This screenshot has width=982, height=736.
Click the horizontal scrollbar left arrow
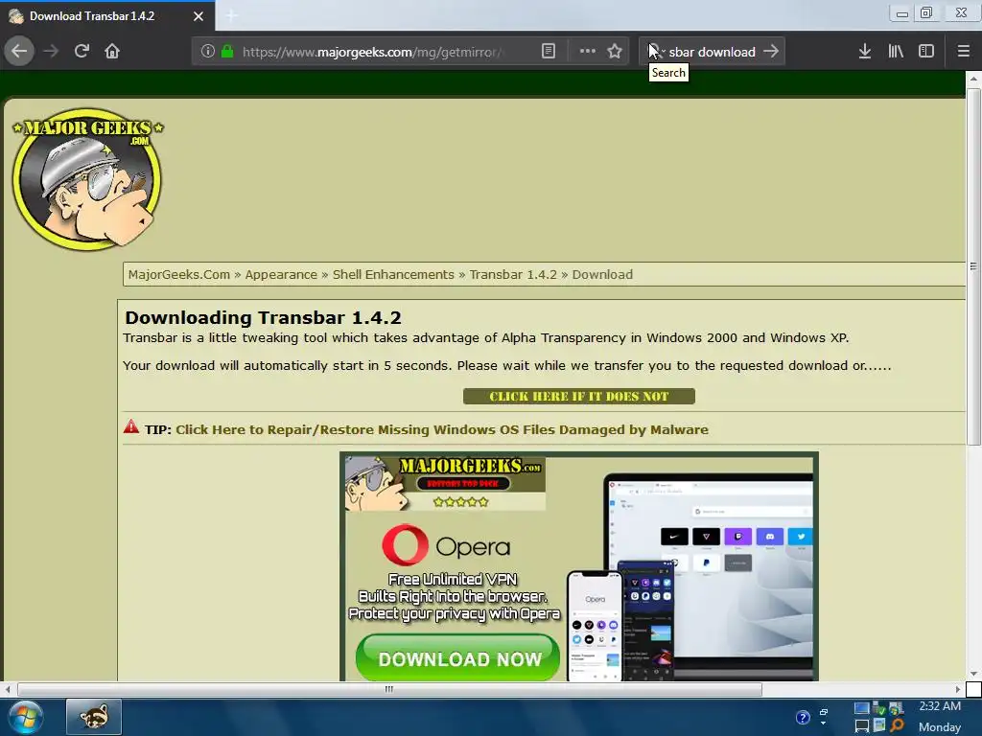8,689
